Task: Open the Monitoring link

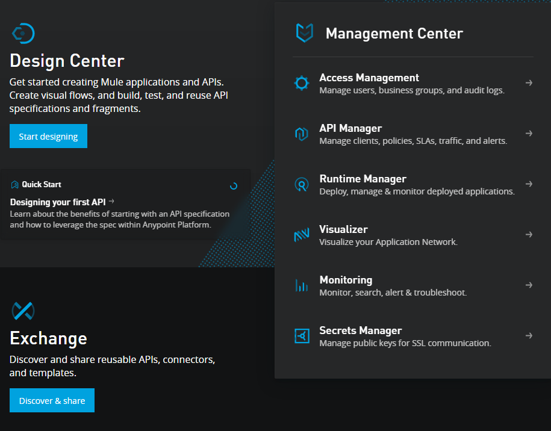Action: point(346,280)
